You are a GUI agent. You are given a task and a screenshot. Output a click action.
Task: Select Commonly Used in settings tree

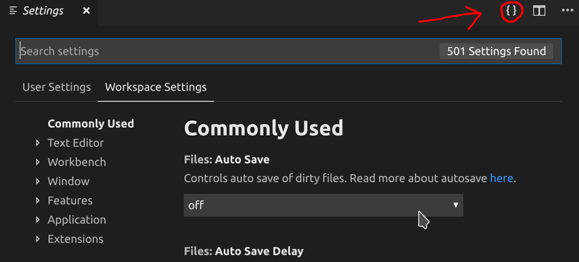[91, 124]
